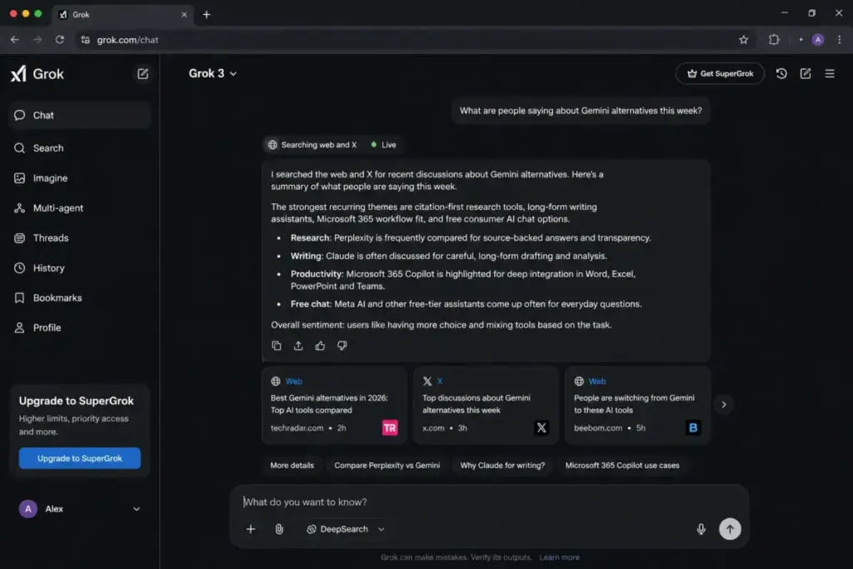
Task: Click the browser forward arrow
Action: click(37, 40)
